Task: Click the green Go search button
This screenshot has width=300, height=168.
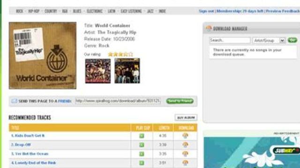Action: coord(292,40)
